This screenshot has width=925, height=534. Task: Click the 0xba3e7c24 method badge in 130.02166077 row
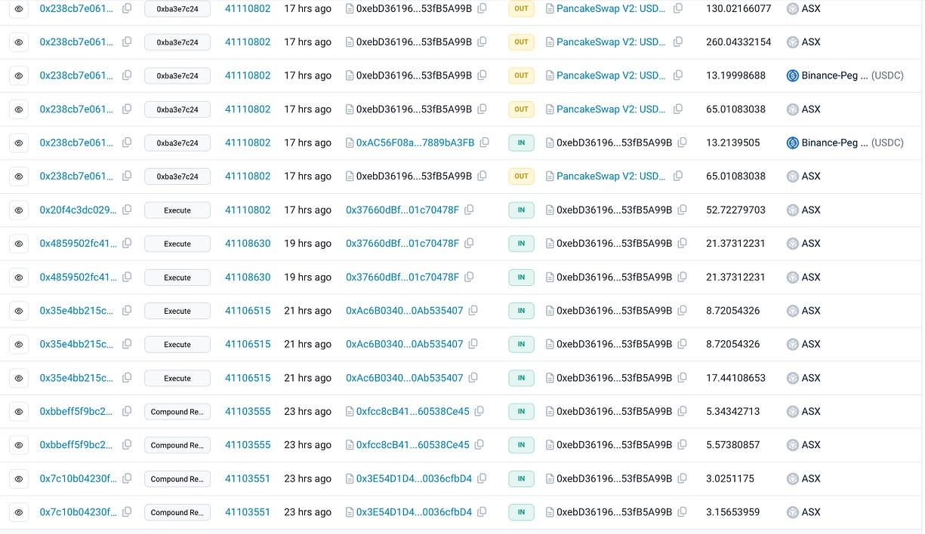pyautogui.click(x=177, y=9)
